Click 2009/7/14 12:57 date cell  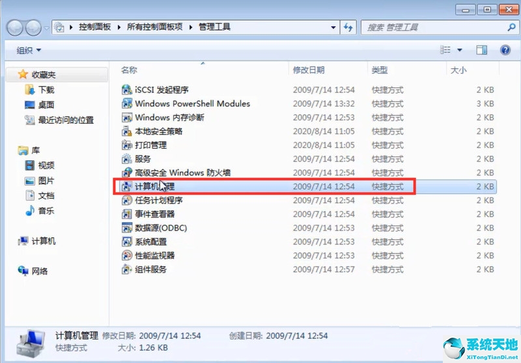pos(324,269)
